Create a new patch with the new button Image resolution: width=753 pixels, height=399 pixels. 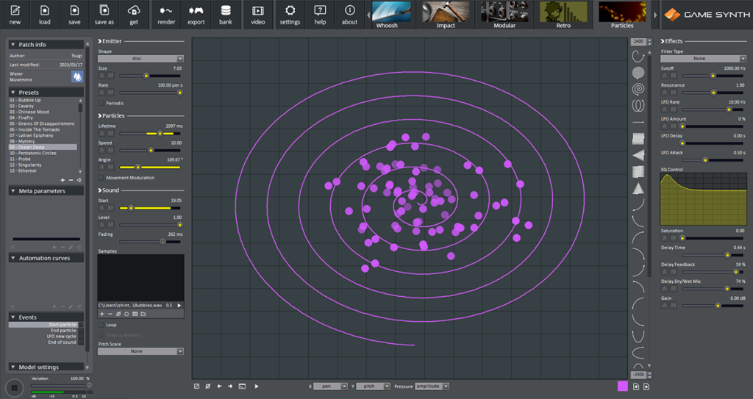click(x=15, y=15)
